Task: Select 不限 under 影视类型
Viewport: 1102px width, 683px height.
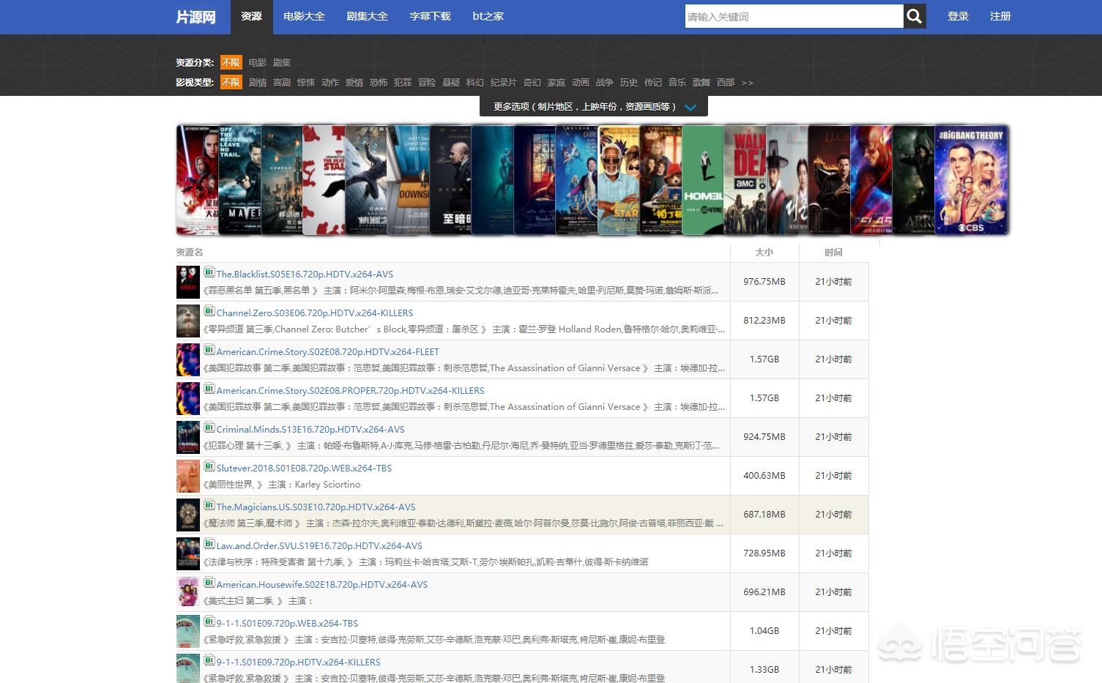Action: [x=231, y=83]
